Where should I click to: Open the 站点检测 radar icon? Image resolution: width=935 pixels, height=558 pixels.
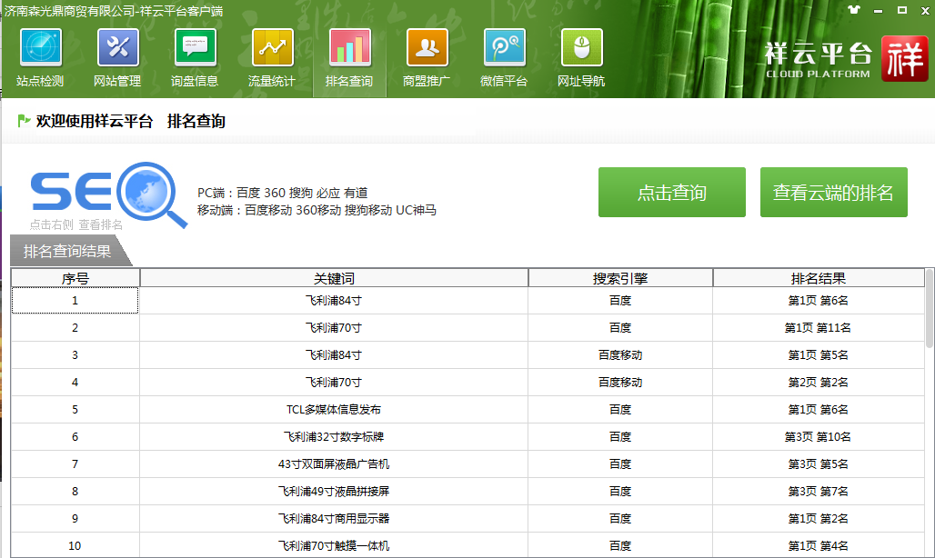[41, 47]
